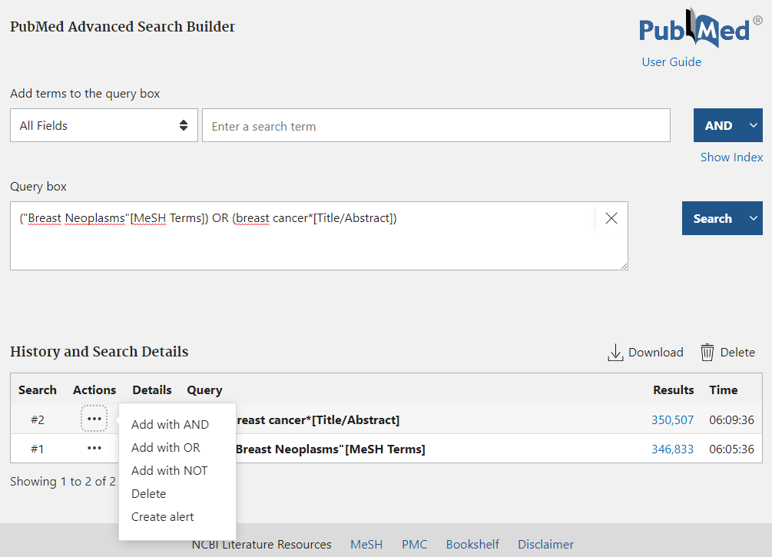
Task: Click the Delete history trash icon
Action: 707,353
